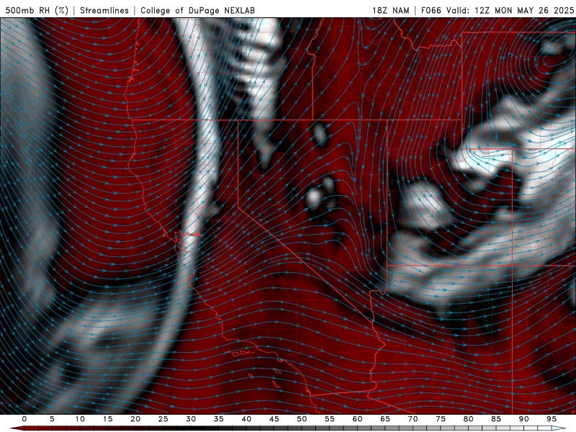Screen dimensions: 576x432
Task: Click the '500mb RH (%)' title text
Action: [x=37, y=10]
